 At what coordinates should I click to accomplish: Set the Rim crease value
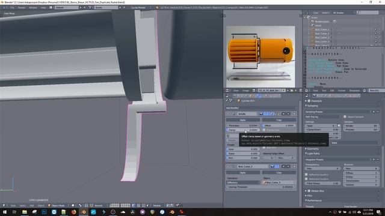coord(242,158)
